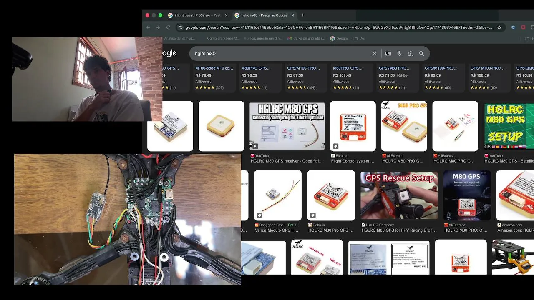This screenshot has height=300, width=534.
Task: Open the 'M100-5883 M10 co...' R$ 78,49 product
Action: click(214, 77)
